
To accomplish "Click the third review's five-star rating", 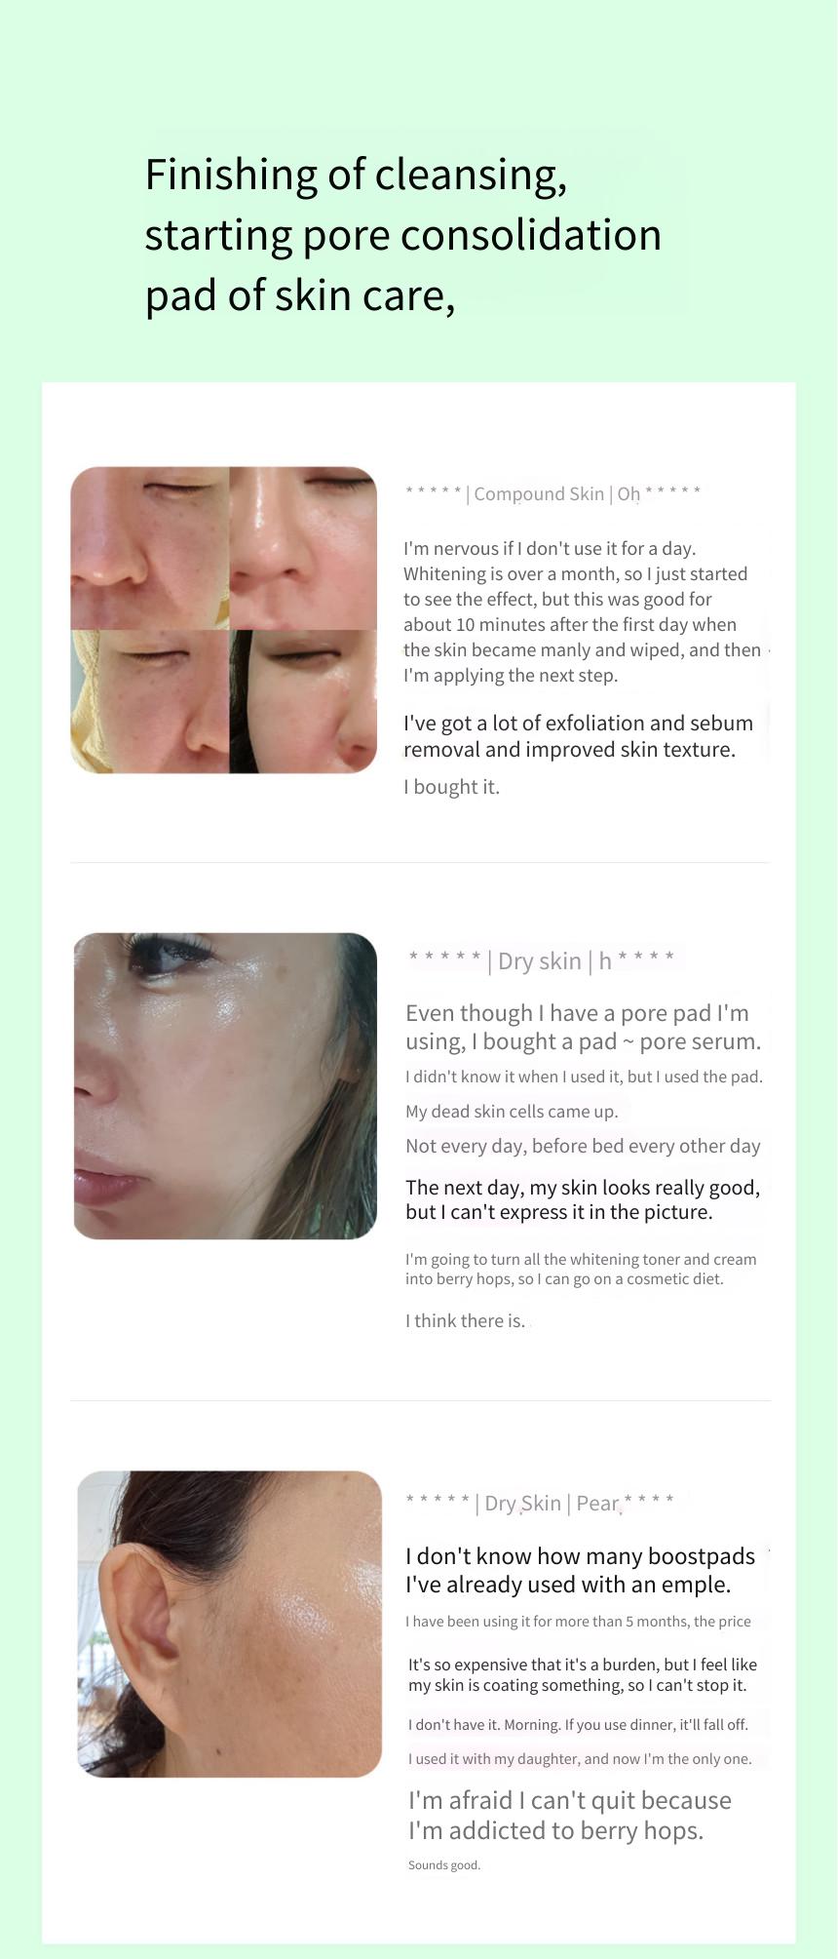I will [x=438, y=1501].
